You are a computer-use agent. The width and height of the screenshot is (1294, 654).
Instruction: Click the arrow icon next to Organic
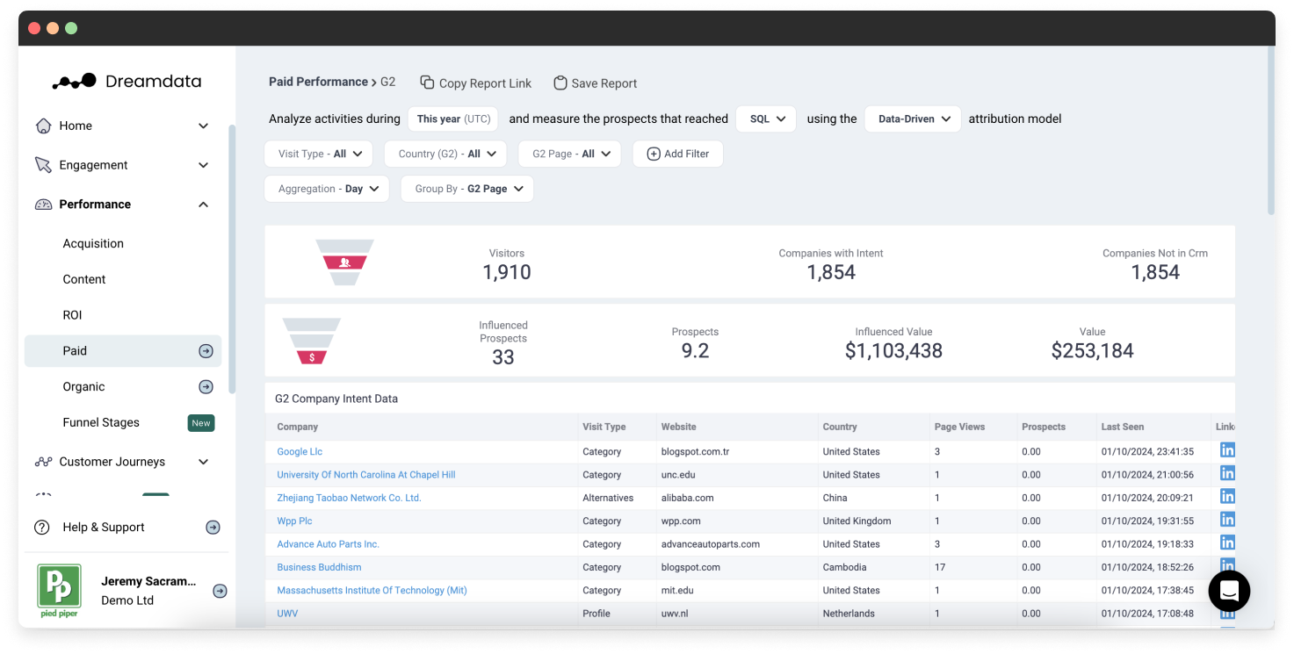click(x=206, y=386)
